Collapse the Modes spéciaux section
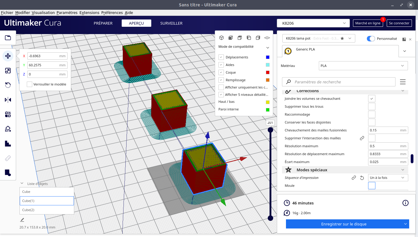The height and width of the screenshot is (237, 418). 403,170
